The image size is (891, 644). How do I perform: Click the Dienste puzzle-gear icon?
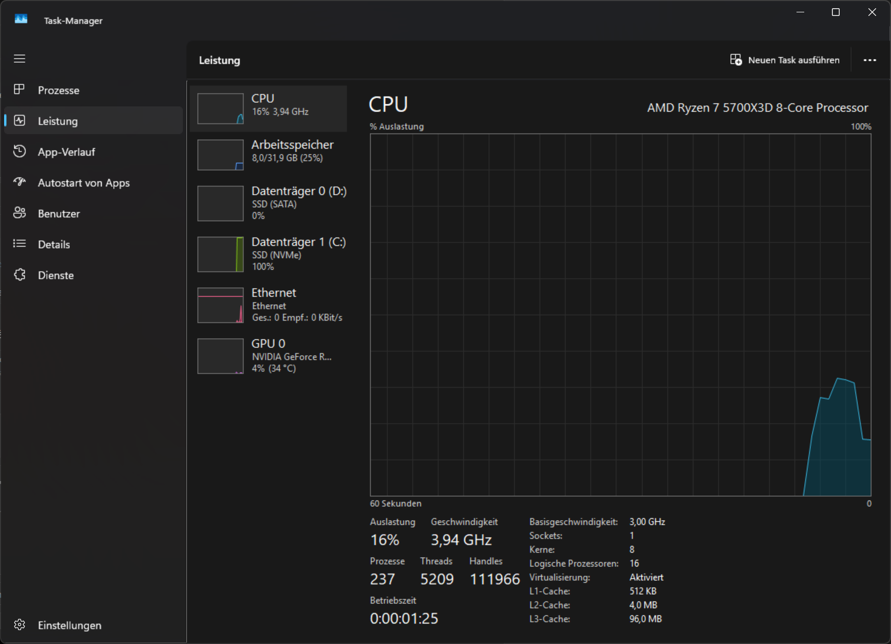[x=20, y=274]
